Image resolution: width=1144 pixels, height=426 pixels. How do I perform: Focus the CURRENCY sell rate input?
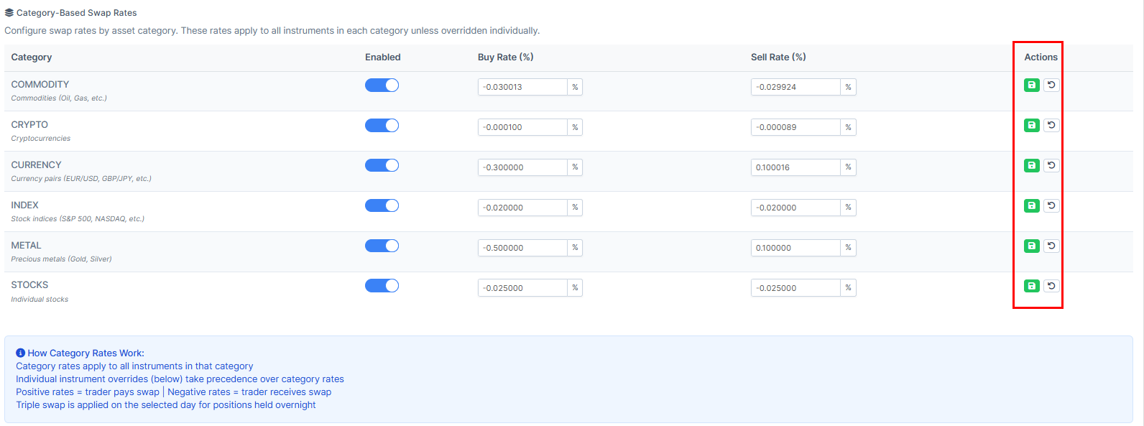pyautogui.click(x=795, y=167)
